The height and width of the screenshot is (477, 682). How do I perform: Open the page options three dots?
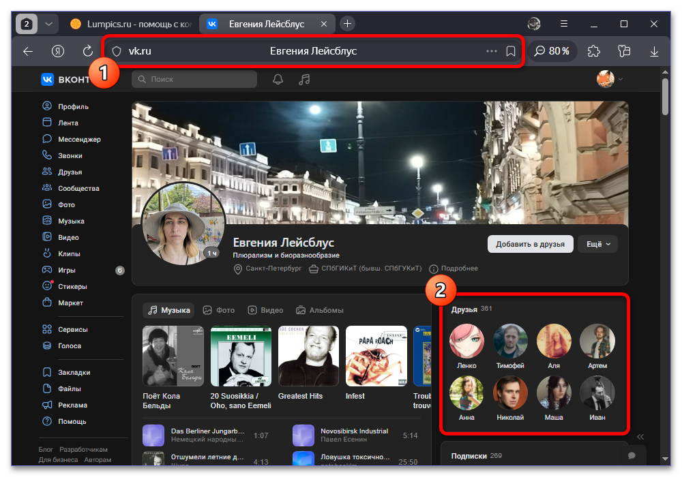[x=492, y=51]
